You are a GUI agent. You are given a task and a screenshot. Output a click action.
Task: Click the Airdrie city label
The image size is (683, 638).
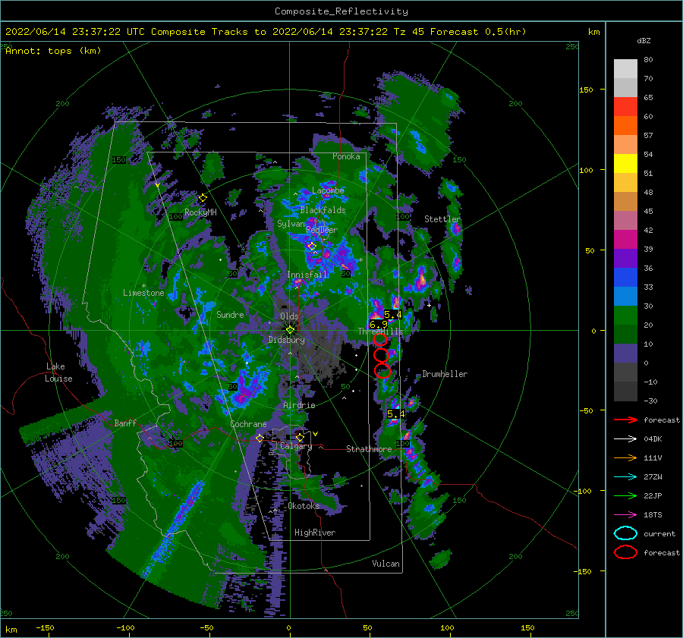pos(299,405)
